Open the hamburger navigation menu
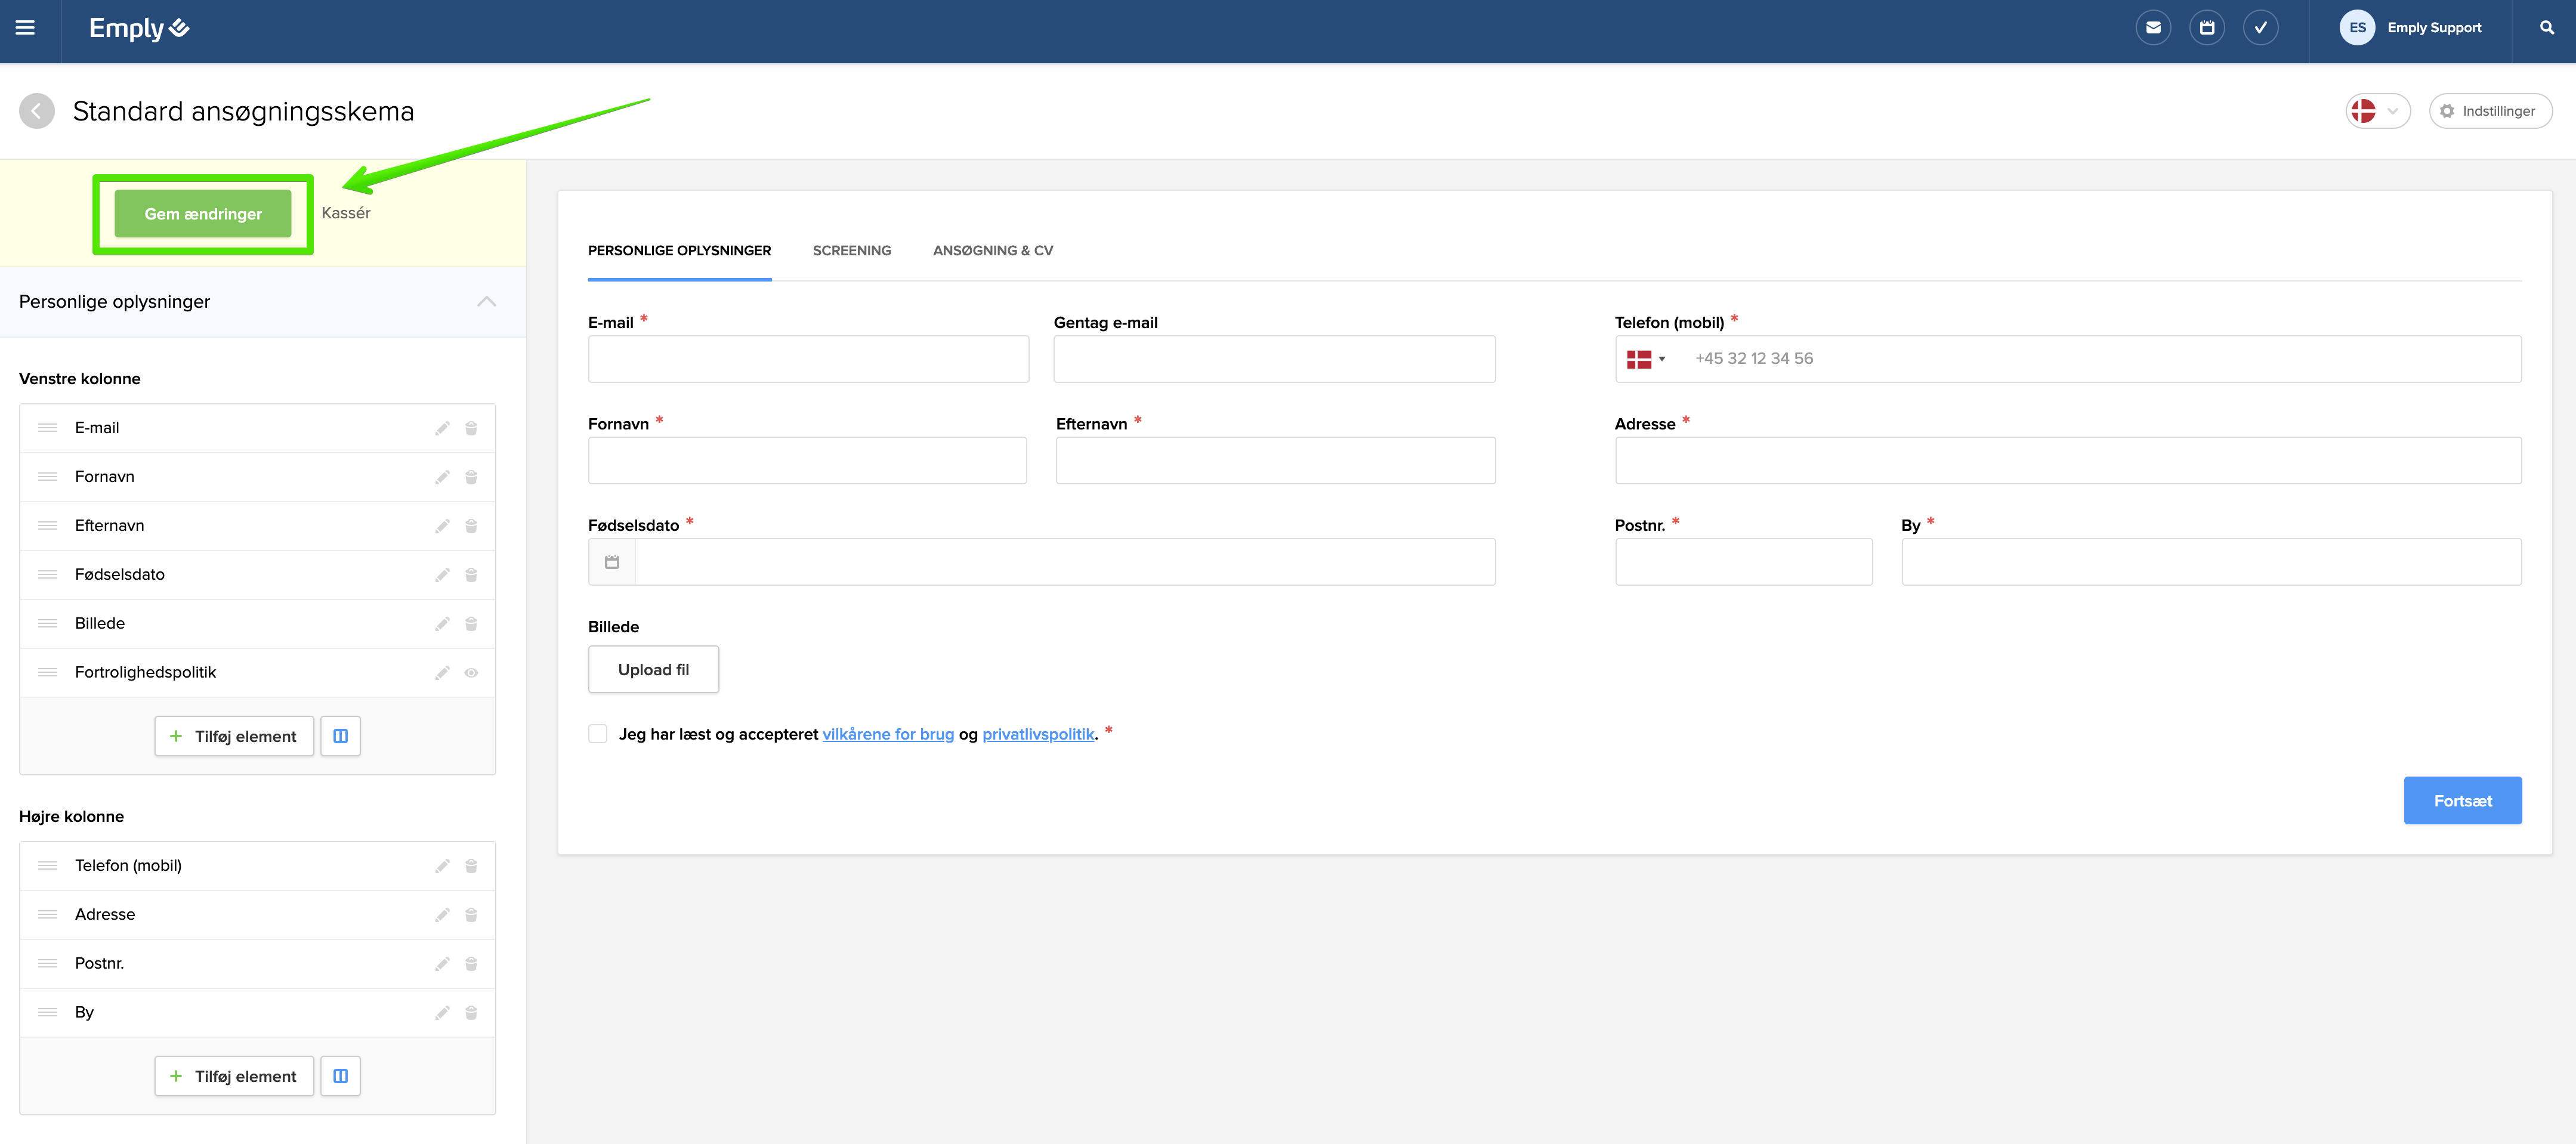 click(25, 28)
